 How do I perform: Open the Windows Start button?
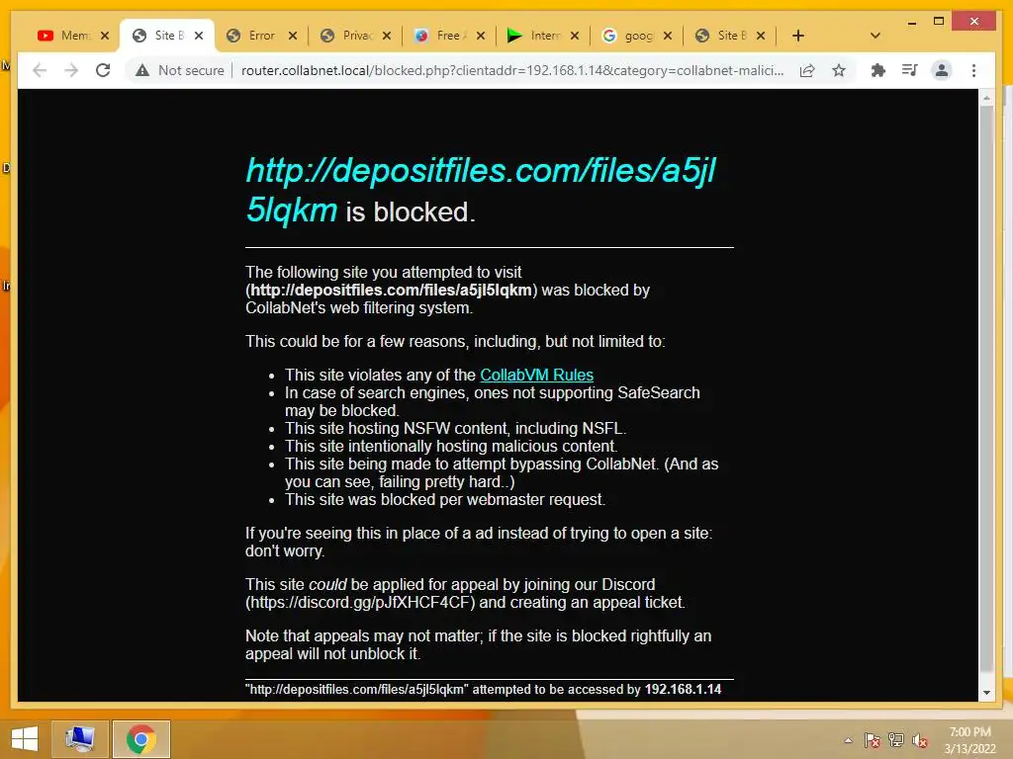point(24,739)
